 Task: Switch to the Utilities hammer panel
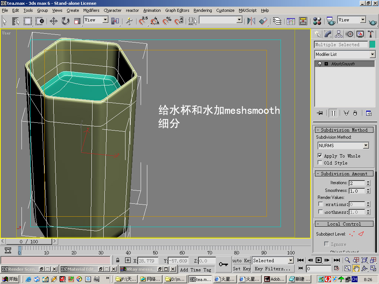(x=370, y=34)
